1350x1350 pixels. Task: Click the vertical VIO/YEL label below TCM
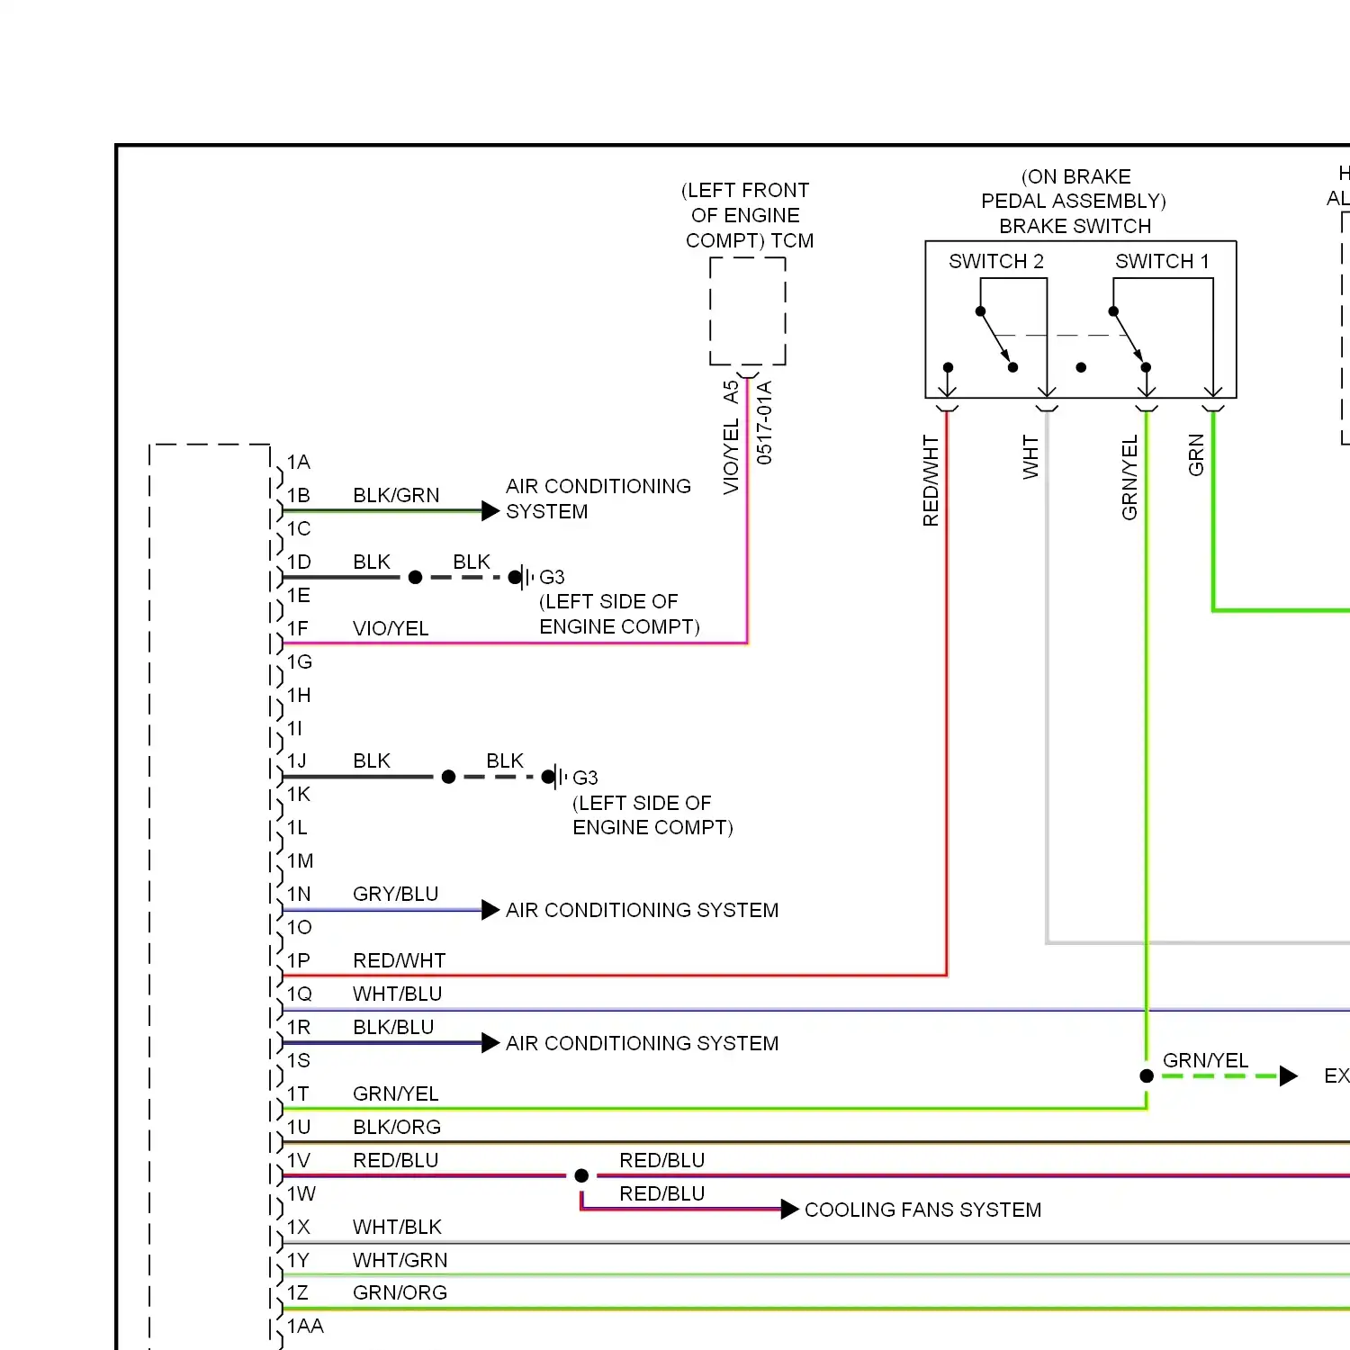tap(731, 457)
